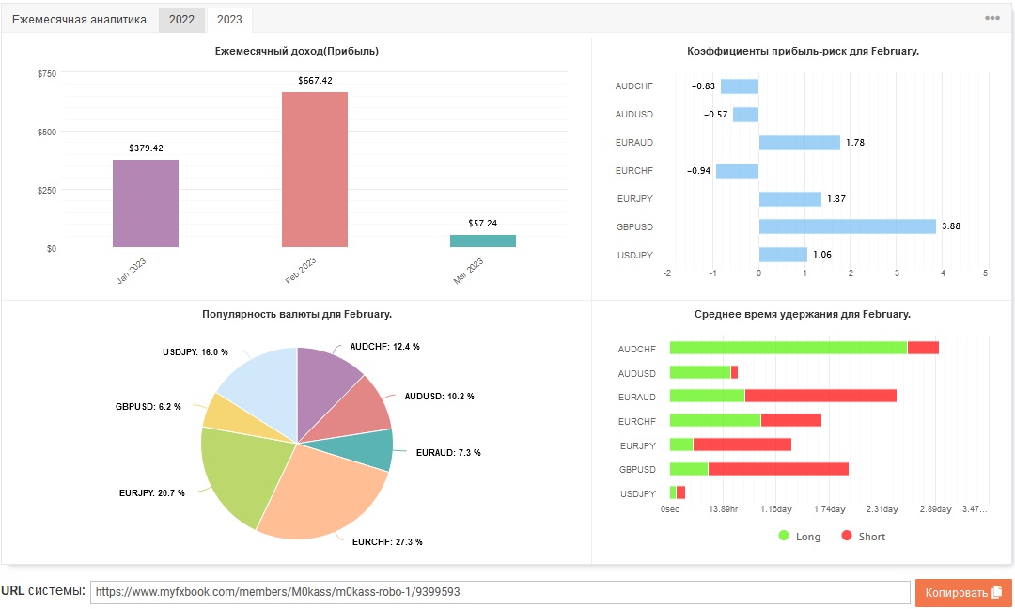Click the EURAUD 1.78 profit-risk bar
This screenshot has width=1015, height=609.
point(800,142)
